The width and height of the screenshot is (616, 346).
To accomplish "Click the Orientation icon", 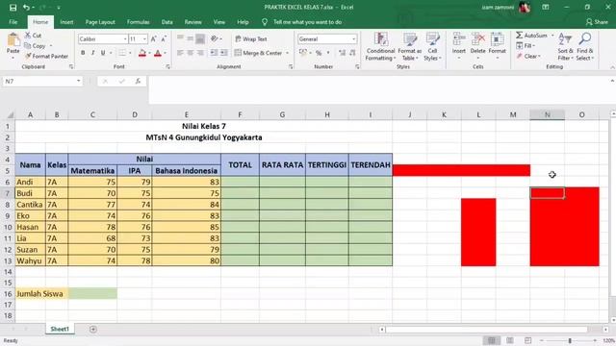I will point(215,38).
